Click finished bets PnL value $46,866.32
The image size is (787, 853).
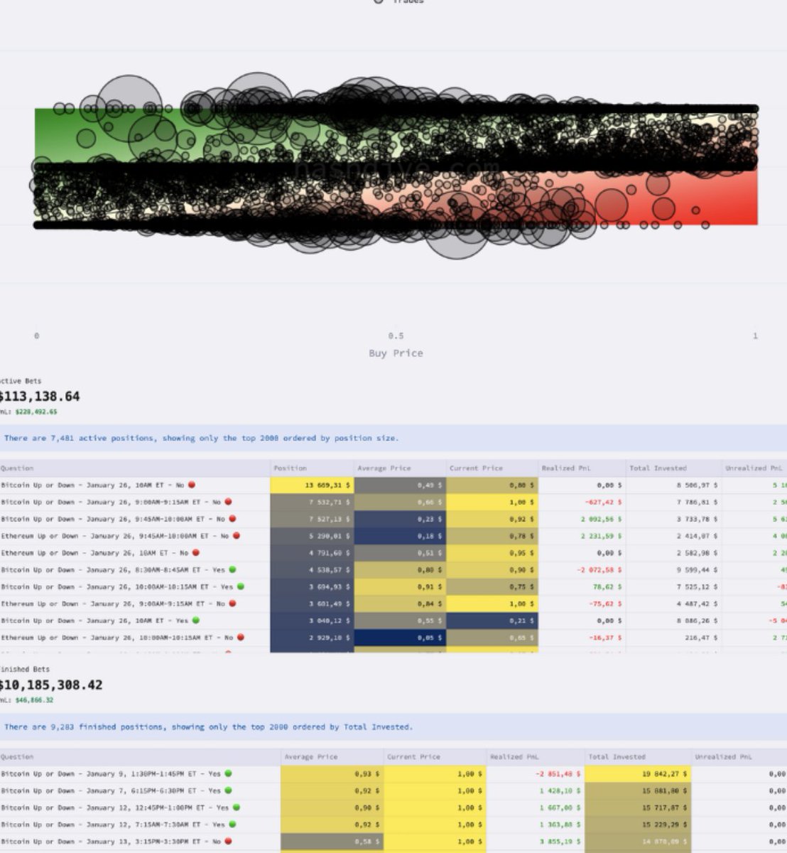pyautogui.click(x=34, y=700)
